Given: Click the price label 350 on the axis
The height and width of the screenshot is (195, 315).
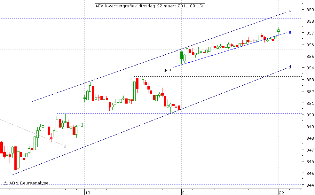Looking at the screenshot, I should pos(310,115).
